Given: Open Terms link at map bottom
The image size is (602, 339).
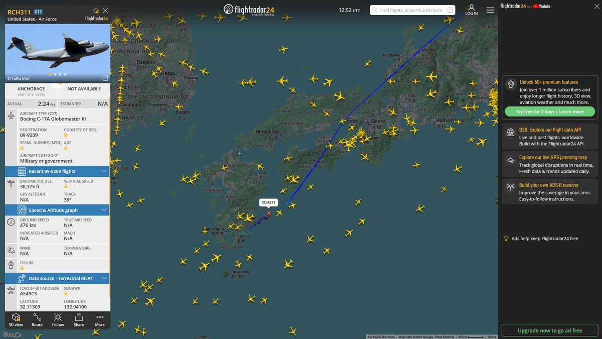Looking at the screenshot, I should [492, 337].
